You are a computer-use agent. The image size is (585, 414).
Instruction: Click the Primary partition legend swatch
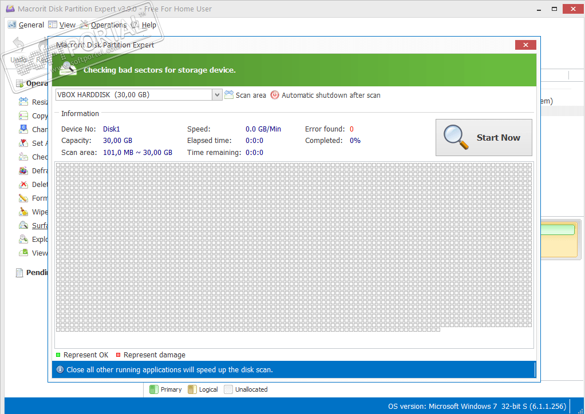pyautogui.click(x=154, y=389)
